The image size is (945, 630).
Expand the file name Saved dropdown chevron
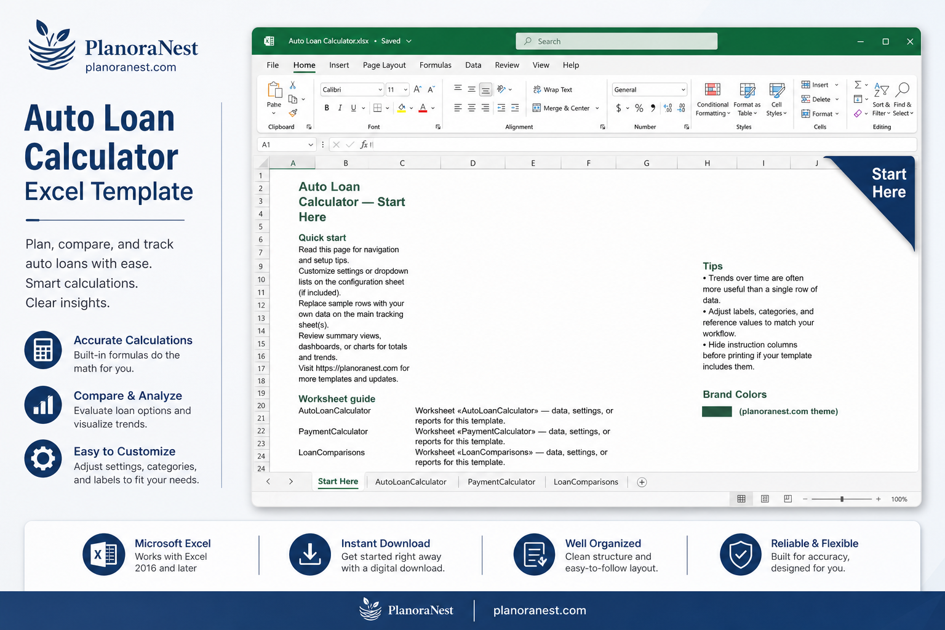pos(409,41)
